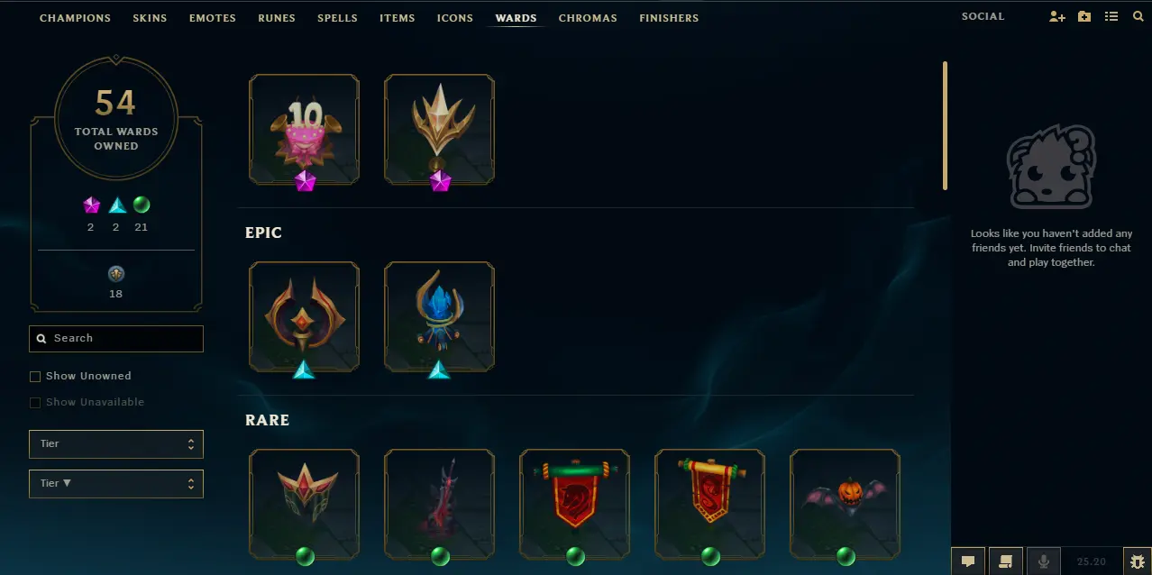Switch to the Champions tab

[x=75, y=18]
